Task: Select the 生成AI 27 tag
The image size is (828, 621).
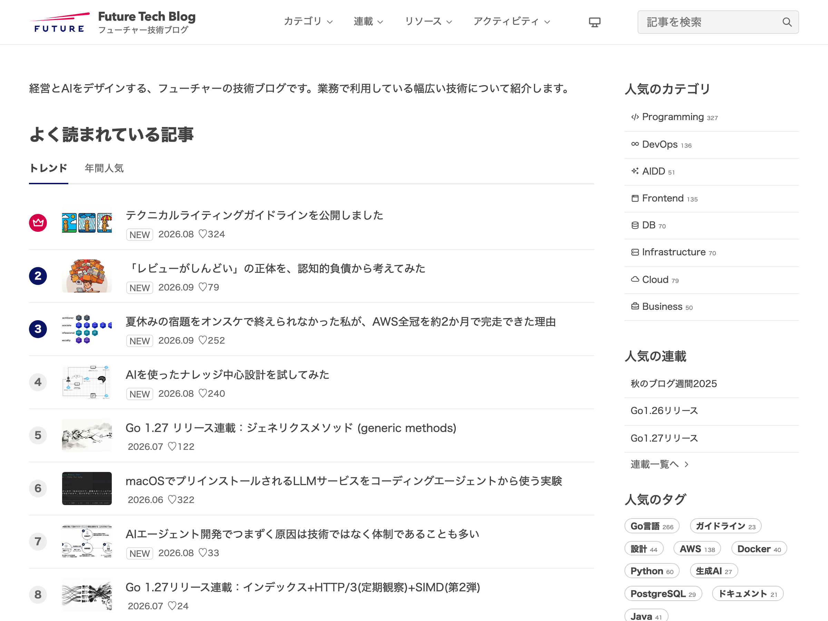Action: click(714, 571)
